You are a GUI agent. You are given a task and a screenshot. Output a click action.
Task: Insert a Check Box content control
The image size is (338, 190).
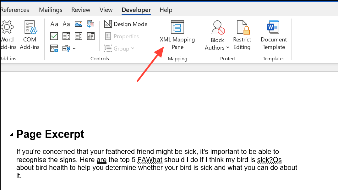pos(54,36)
